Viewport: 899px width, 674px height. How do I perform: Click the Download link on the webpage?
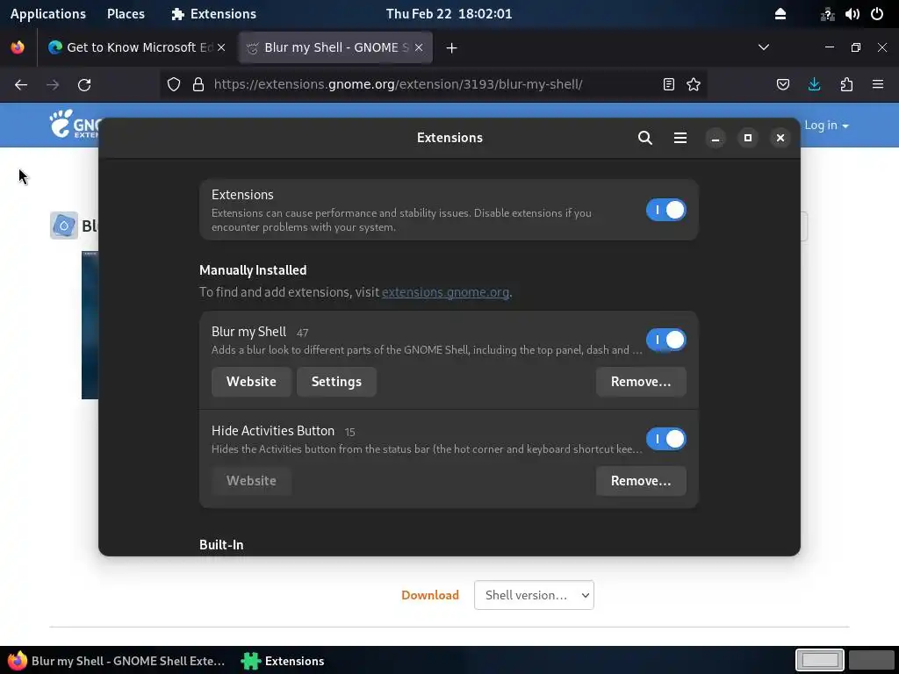point(430,595)
